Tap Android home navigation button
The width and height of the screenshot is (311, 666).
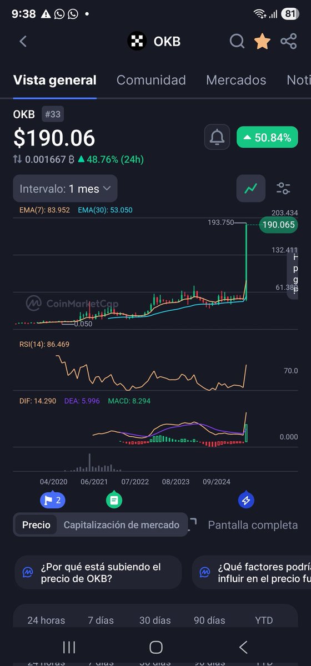pyautogui.click(x=156, y=647)
